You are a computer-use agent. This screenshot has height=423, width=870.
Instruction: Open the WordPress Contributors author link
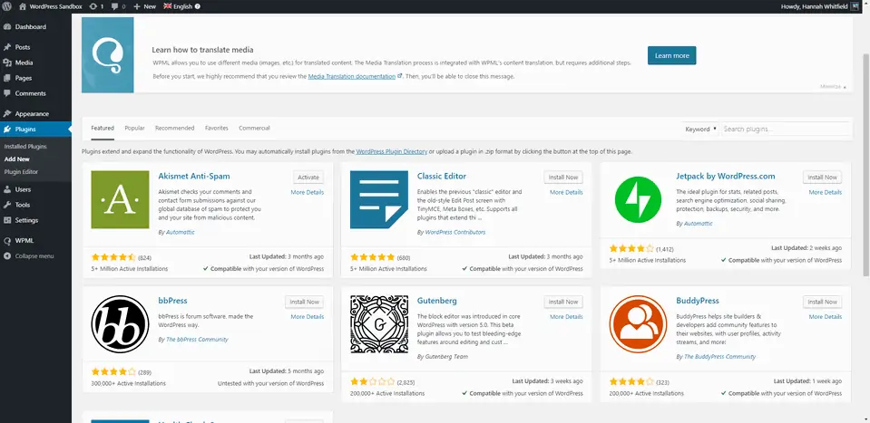(x=455, y=232)
